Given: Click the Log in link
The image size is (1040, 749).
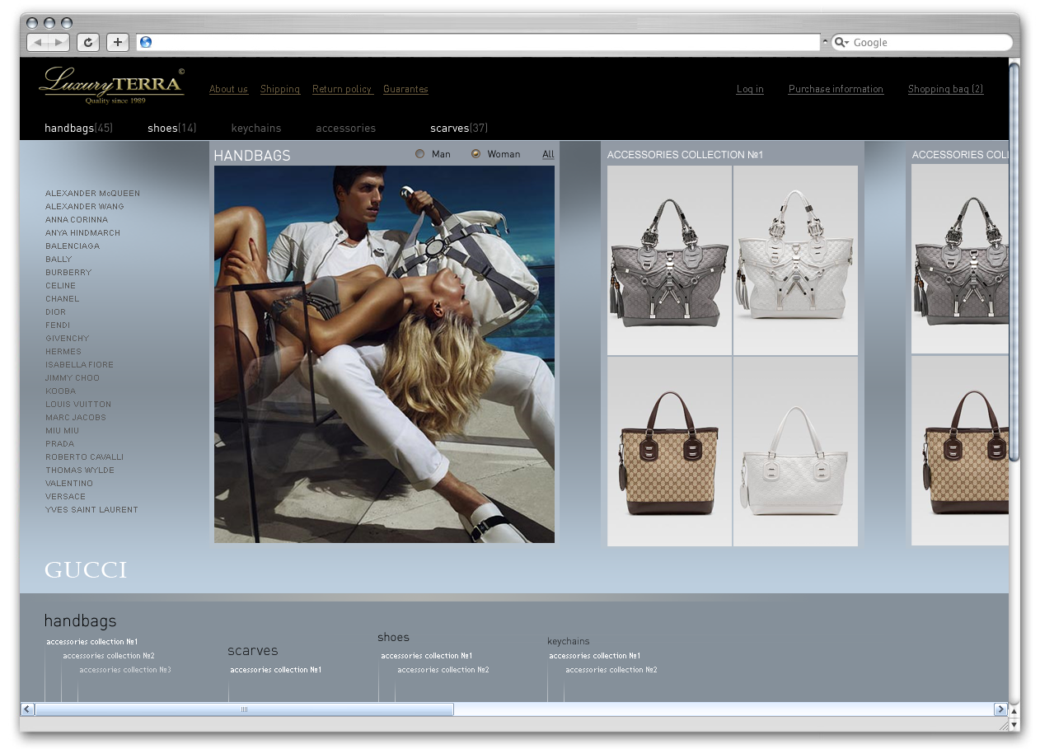Looking at the screenshot, I should point(750,89).
